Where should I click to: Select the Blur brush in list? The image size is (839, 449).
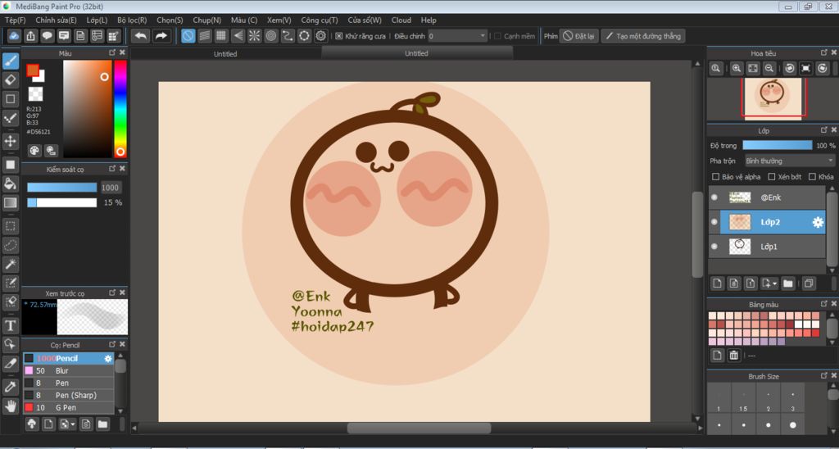[69, 370]
